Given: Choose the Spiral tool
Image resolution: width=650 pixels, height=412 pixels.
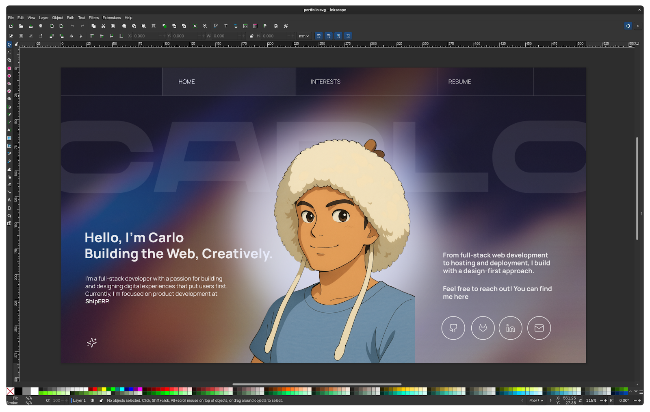Looking at the screenshot, I should click(x=9, y=99).
